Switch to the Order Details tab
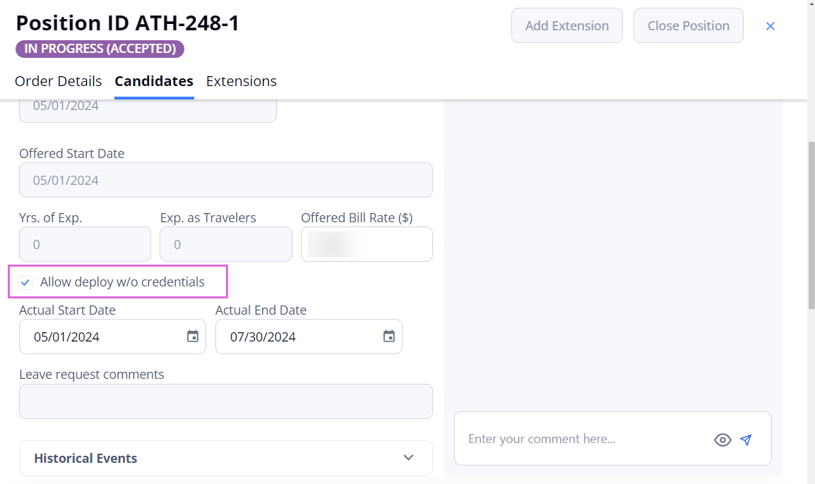 pyautogui.click(x=58, y=81)
